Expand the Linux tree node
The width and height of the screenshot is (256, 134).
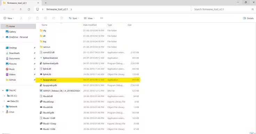(x=3, y=112)
